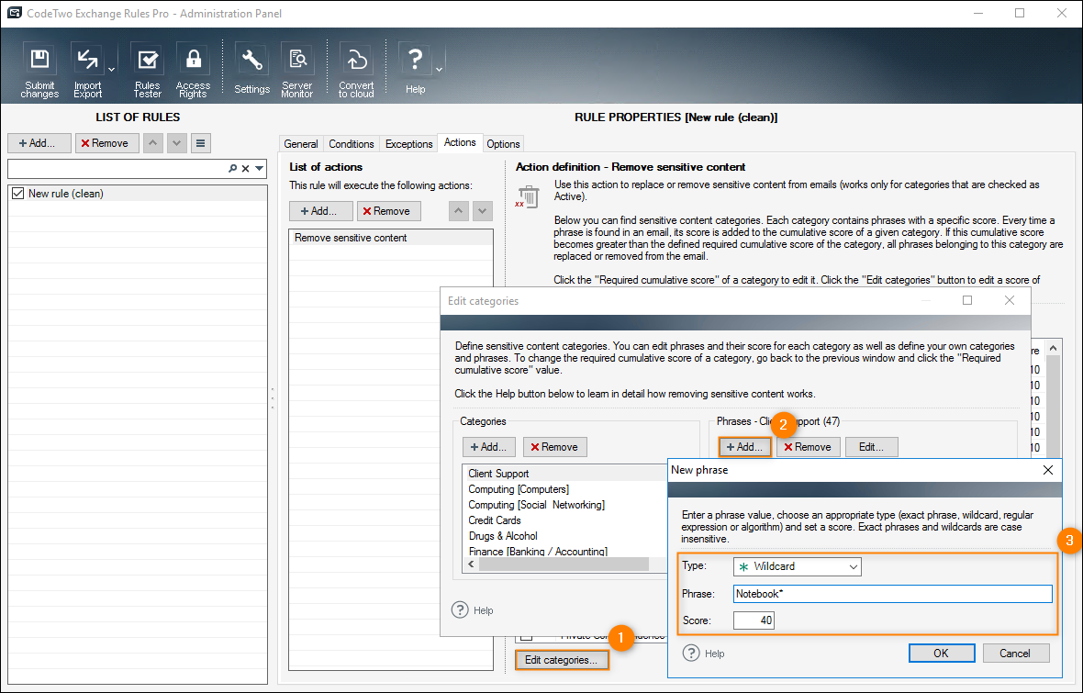
Task: Click the categories list left scroll arrow
Action: pyautogui.click(x=471, y=564)
